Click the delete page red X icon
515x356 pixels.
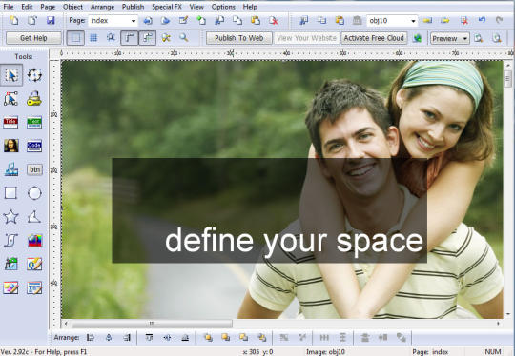(x=273, y=20)
